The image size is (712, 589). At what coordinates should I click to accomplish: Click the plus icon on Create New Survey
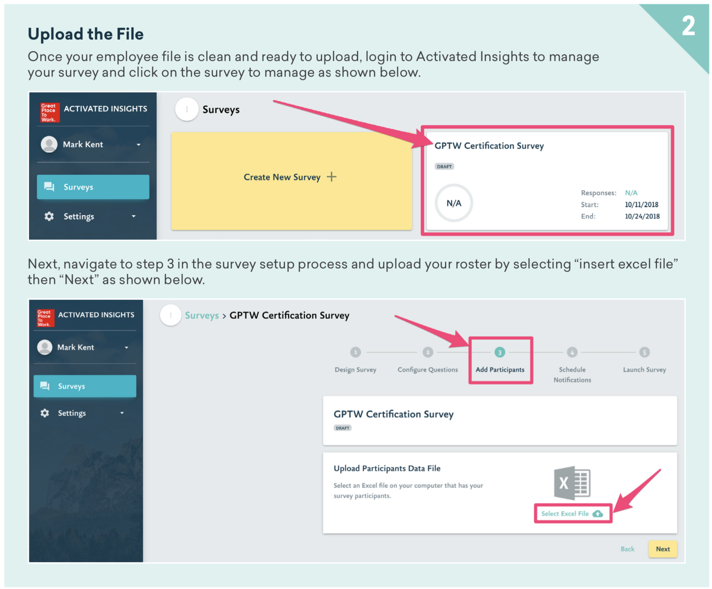click(x=332, y=177)
